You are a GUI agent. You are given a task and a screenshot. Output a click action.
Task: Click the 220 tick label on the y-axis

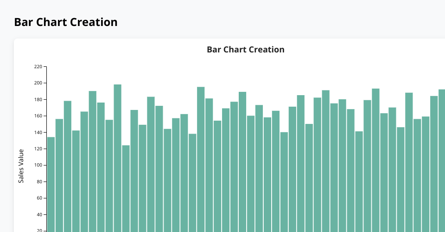click(x=38, y=67)
